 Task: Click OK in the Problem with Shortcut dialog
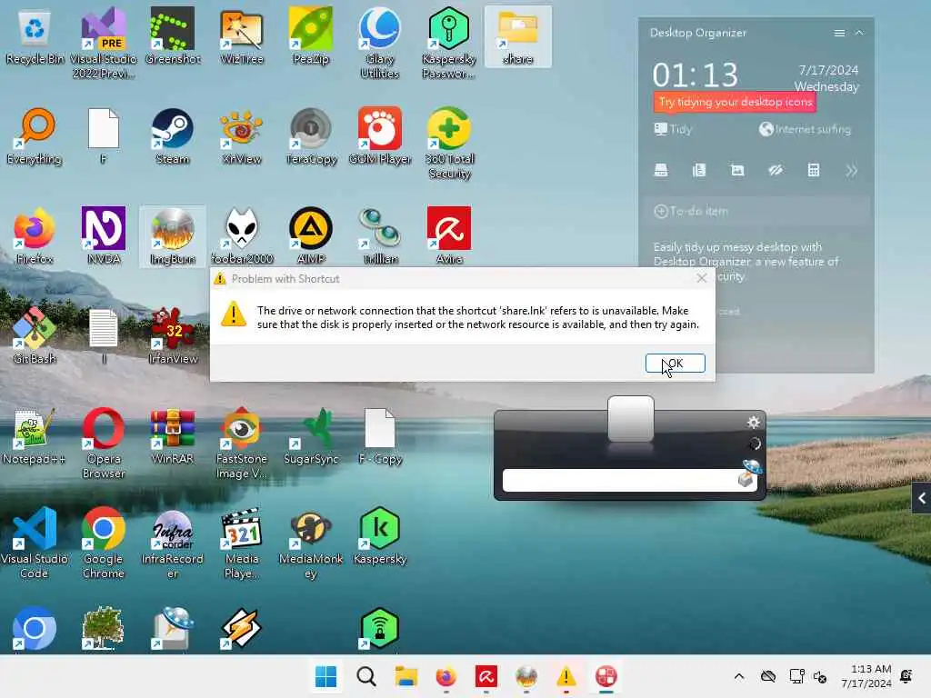pos(676,364)
